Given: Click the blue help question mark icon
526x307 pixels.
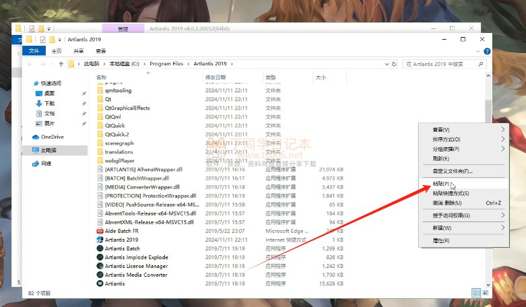Looking at the screenshot, I should click(488, 50).
